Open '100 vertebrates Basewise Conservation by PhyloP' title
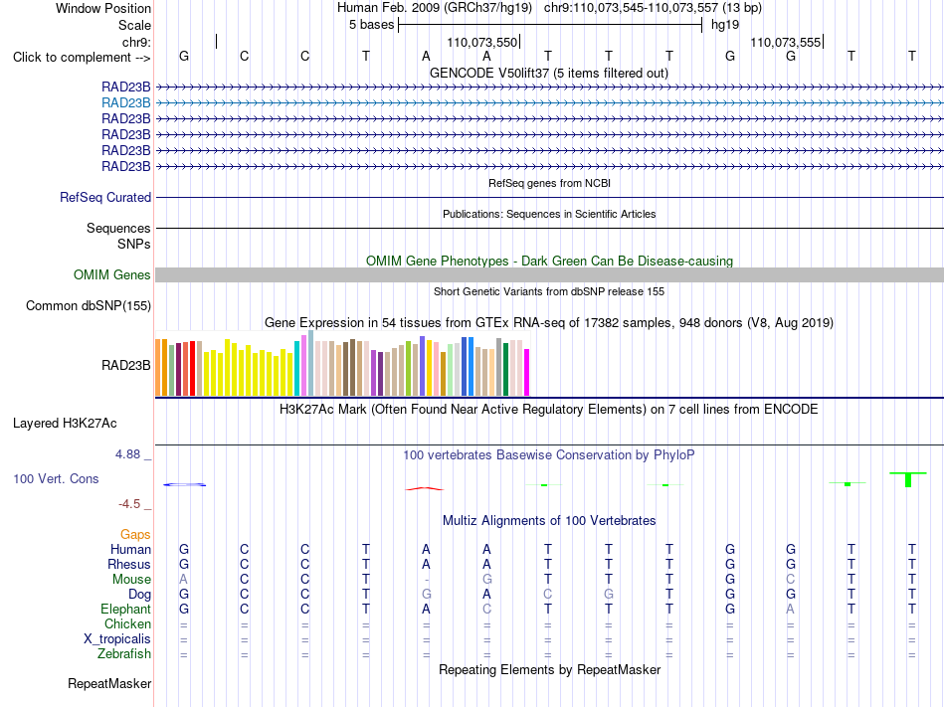Viewport: 945px width, 707px height. point(549,455)
